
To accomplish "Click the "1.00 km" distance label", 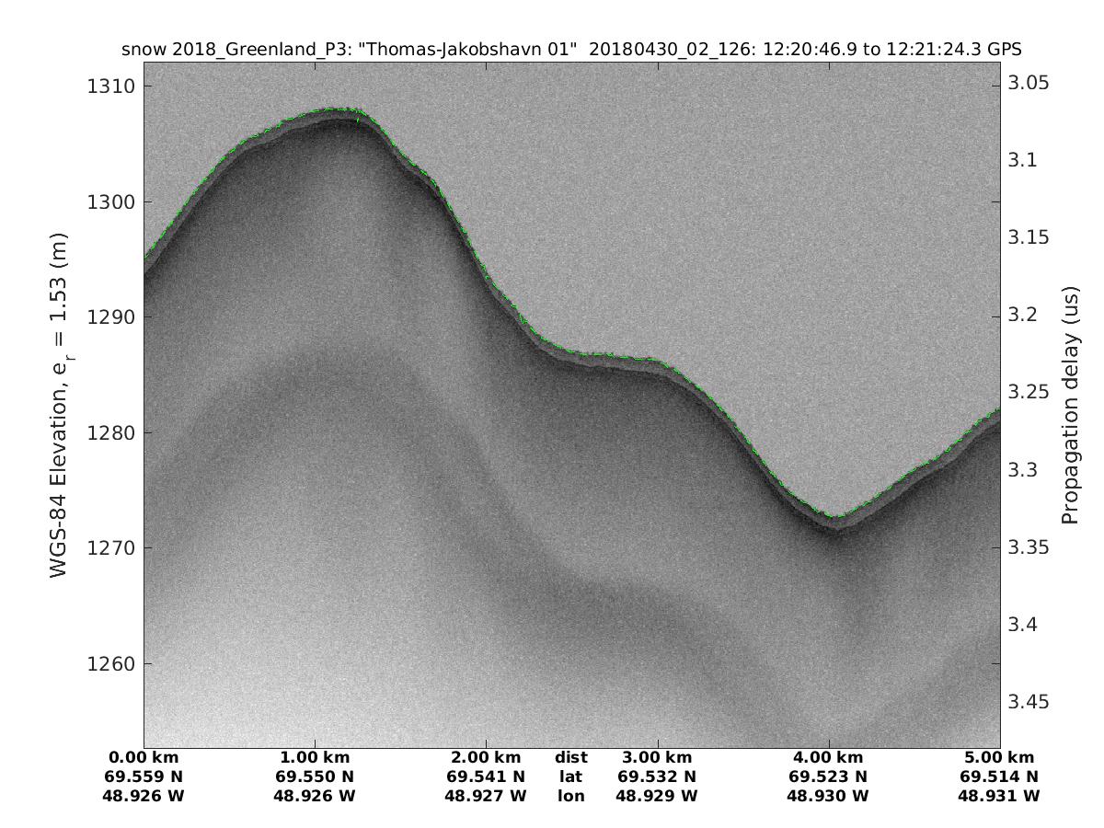I will [315, 758].
